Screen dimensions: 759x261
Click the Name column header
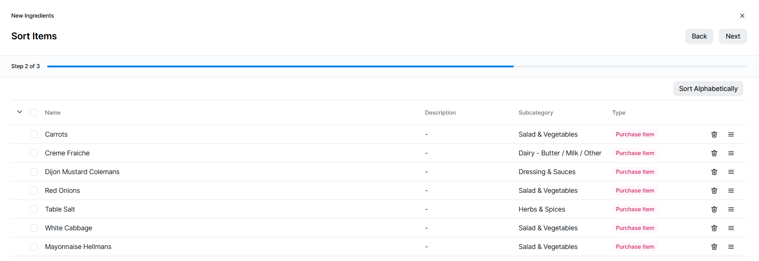click(x=53, y=113)
